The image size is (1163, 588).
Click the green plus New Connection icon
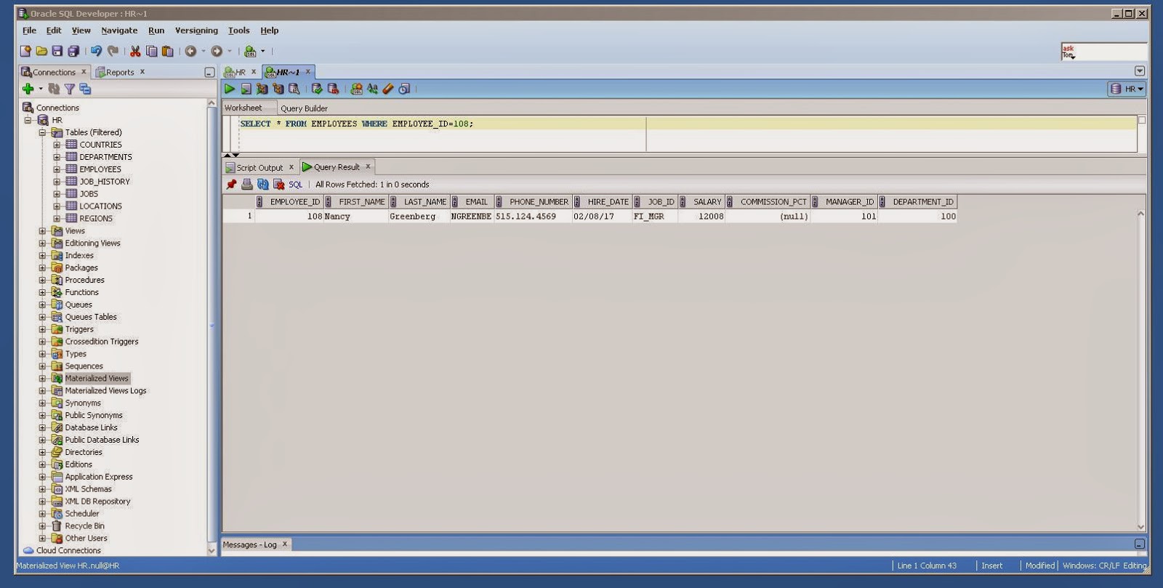tap(28, 89)
